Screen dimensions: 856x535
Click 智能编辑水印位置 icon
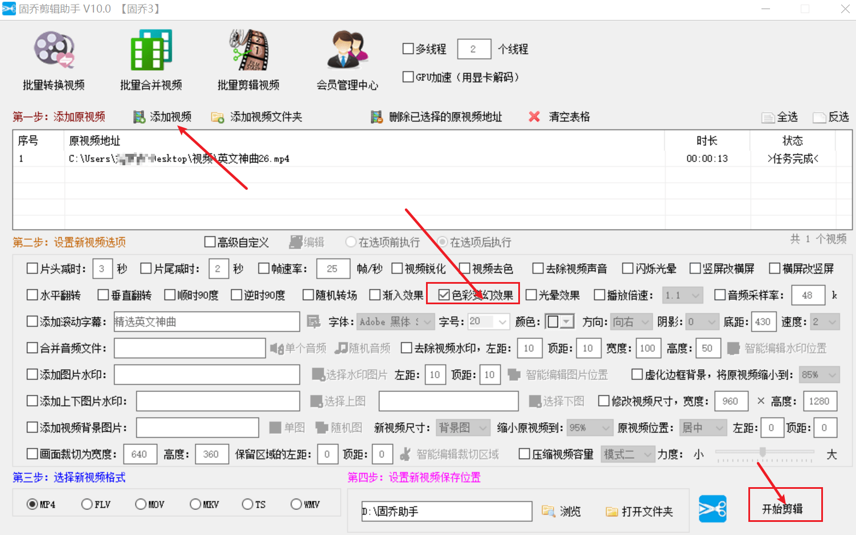(734, 348)
